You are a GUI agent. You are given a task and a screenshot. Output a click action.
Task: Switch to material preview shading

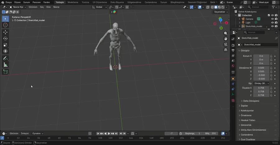click(x=219, y=7)
